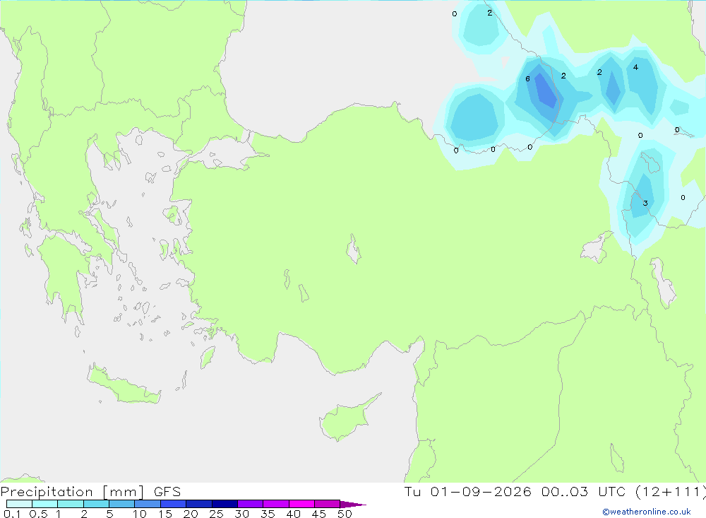Click the precipitation value '6' on map
This screenshot has height=518, width=706.
pos(527,79)
